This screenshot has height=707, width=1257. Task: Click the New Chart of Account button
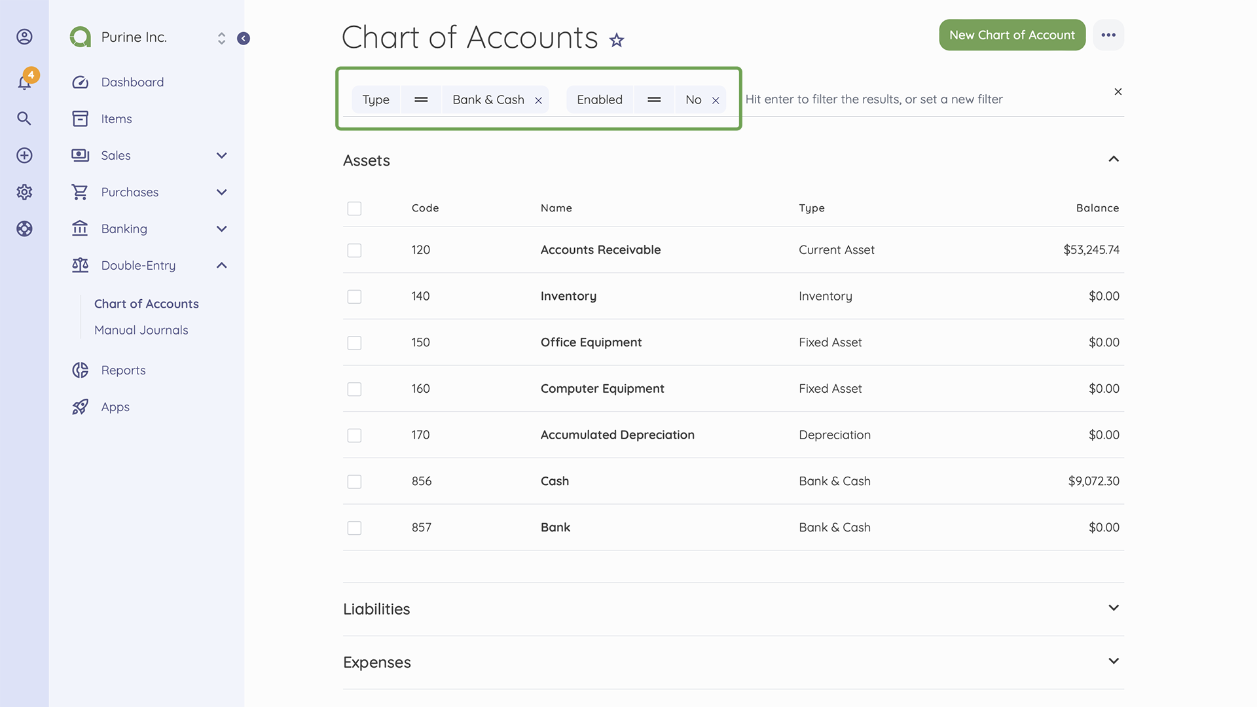pos(1011,35)
